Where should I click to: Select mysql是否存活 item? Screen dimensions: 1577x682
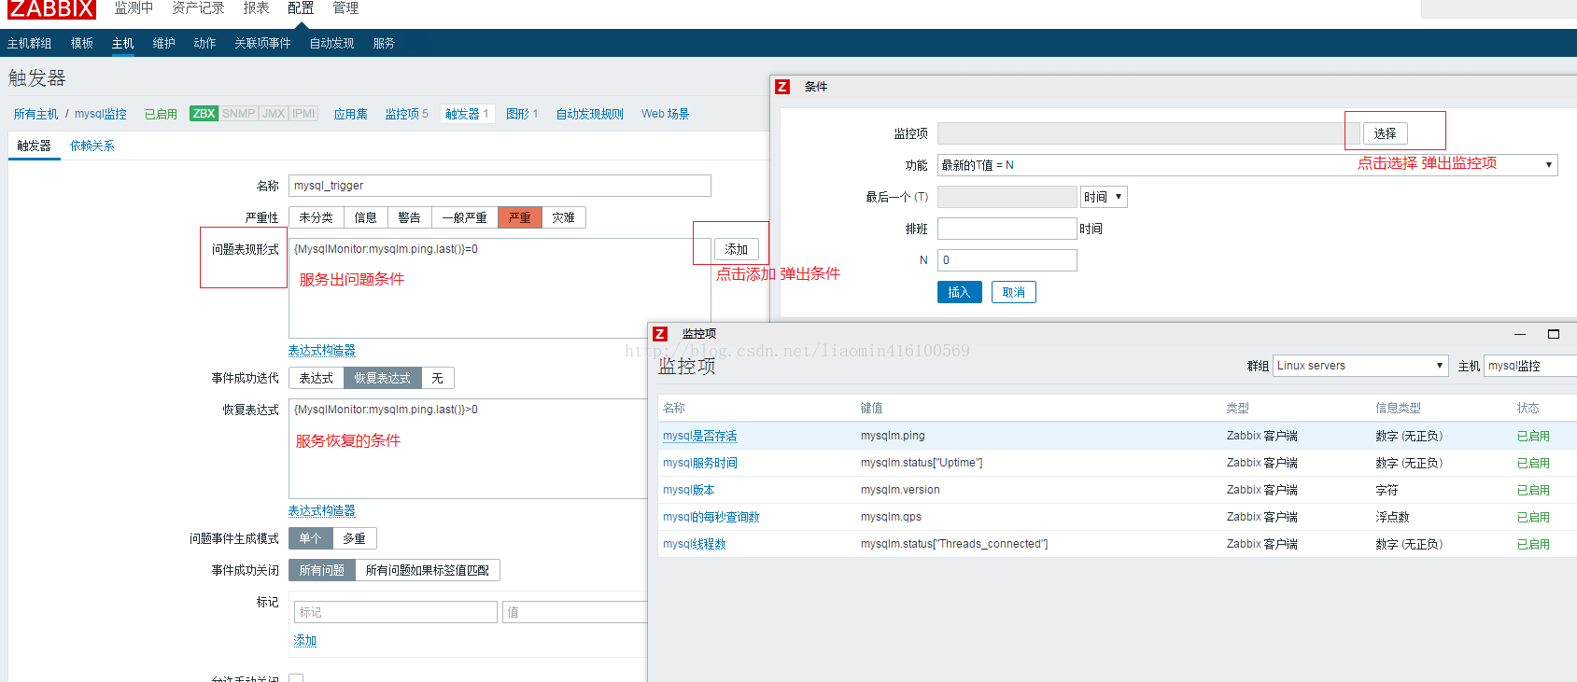(x=700, y=436)
